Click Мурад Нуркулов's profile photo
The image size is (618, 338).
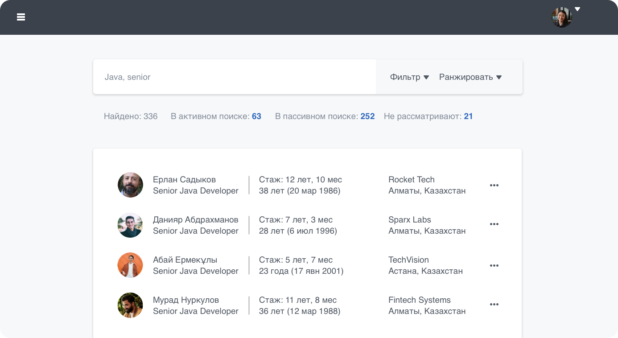pos(130,305)
